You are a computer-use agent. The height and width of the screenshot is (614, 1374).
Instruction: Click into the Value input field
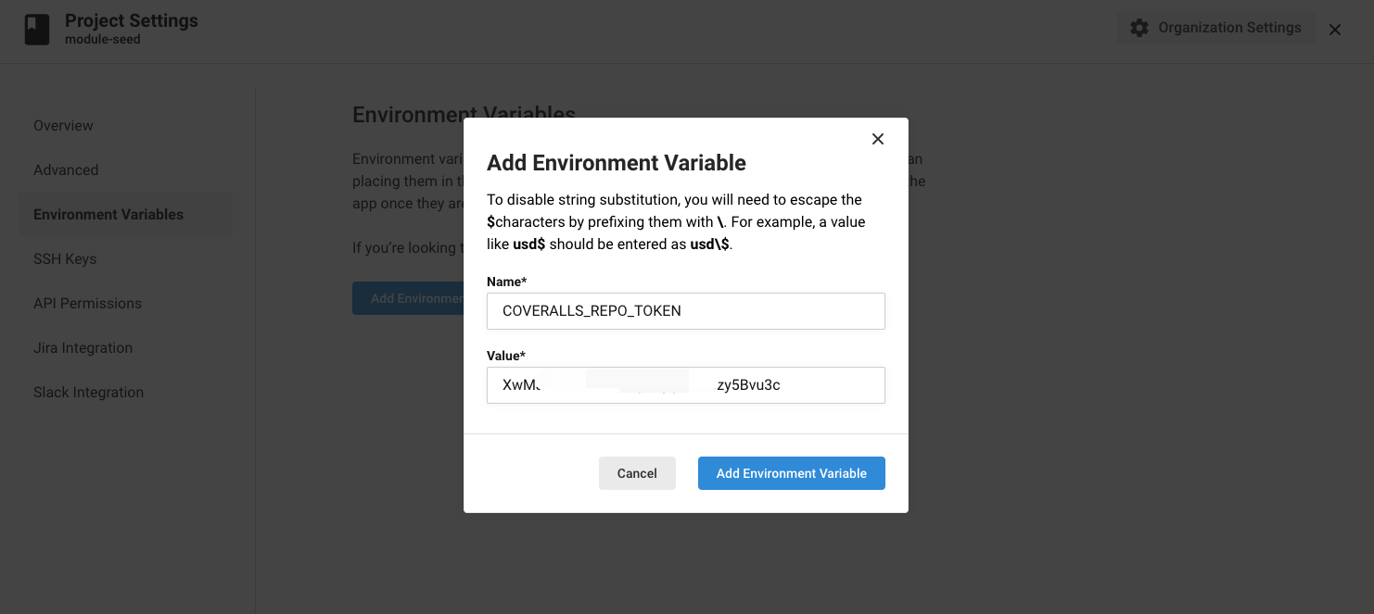(x=686, y=385)
